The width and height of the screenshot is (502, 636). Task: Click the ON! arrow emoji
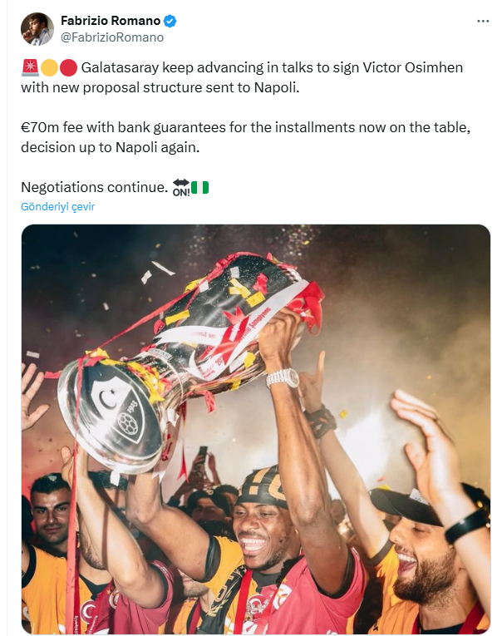click(181, 188)
